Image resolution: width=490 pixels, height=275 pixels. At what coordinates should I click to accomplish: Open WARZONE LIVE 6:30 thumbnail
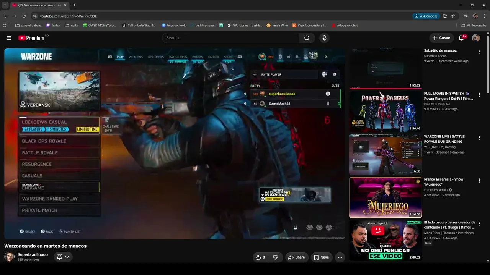click(385, 155)
